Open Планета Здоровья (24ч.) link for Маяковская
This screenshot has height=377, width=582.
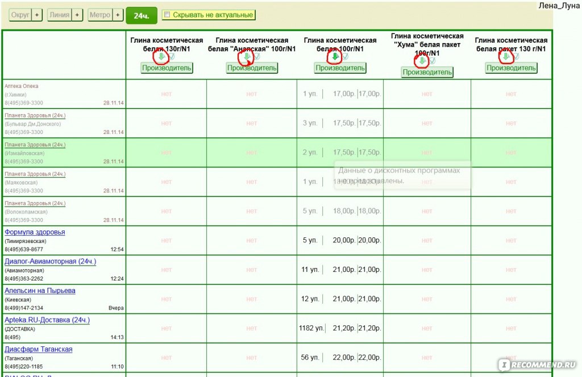coord(35,174)
